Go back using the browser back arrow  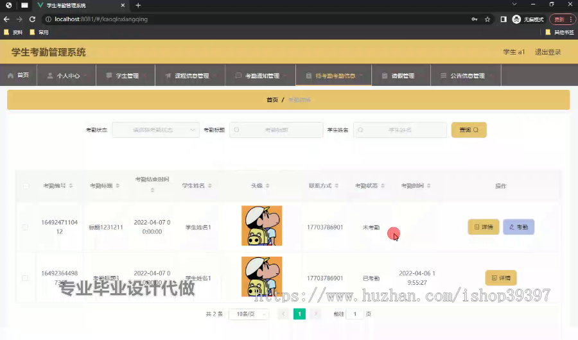pos(6,19)
